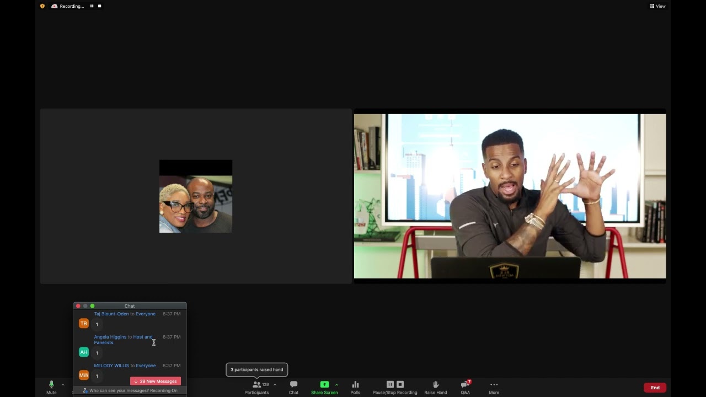The width and height of the screenshot is (706, 397).
Task: Click the Chat window title bar
Action: click(130, 306)
